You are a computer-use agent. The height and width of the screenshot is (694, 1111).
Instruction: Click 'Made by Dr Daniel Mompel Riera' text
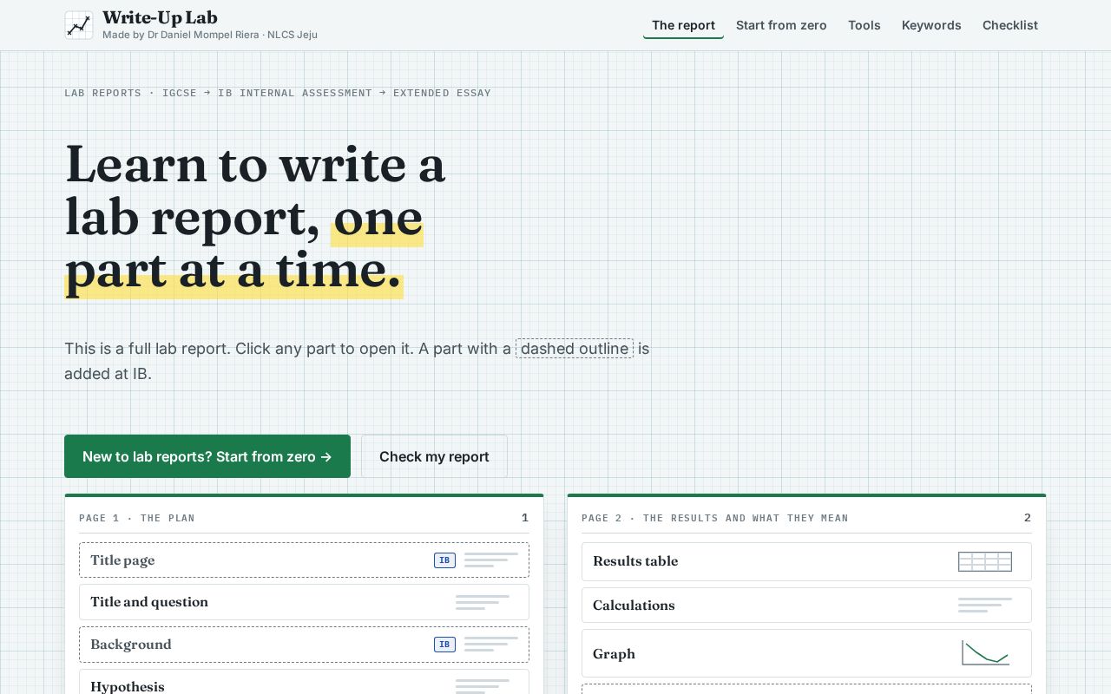coord(180,36)
